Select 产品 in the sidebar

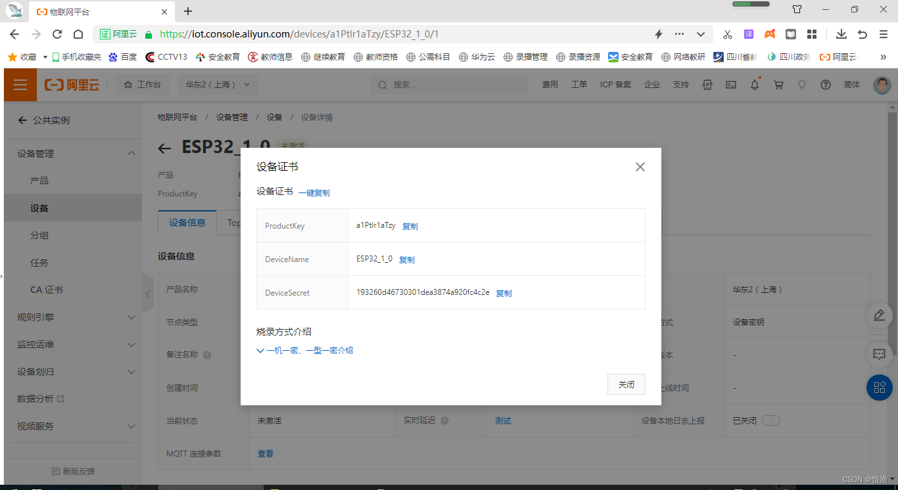39,181
